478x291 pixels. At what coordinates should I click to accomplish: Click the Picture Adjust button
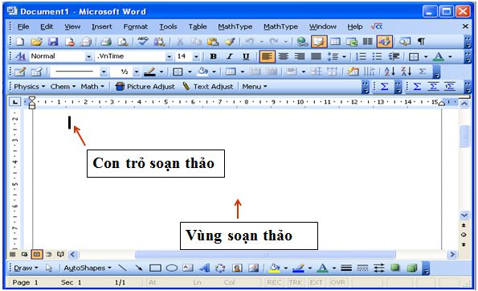[145, 87]
